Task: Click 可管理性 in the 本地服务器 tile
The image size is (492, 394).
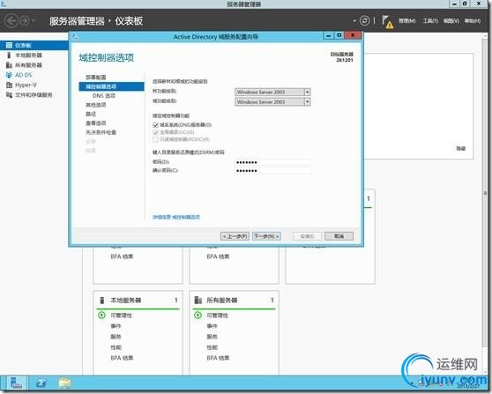Action: 121,316
